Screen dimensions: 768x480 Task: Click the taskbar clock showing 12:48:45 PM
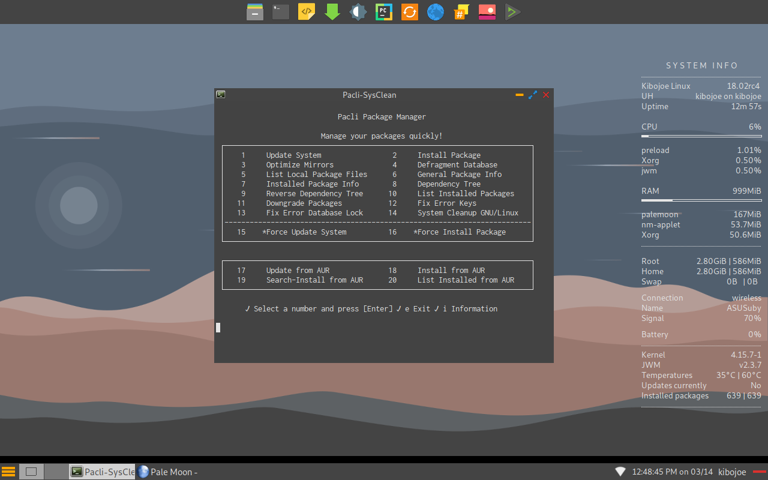[673, 472]
